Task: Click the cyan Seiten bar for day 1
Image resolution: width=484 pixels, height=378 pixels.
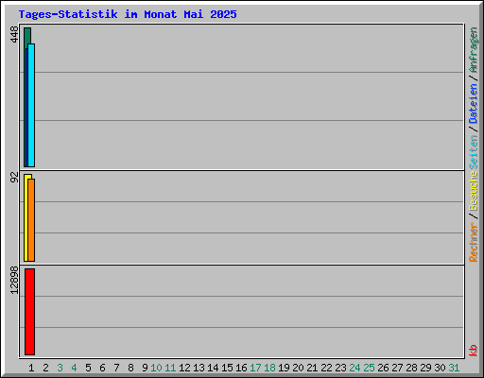Action: 31,105
